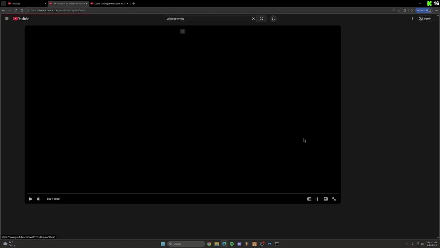Reload the current page
The width and height of the screenshot is (440, 248).
16,10
